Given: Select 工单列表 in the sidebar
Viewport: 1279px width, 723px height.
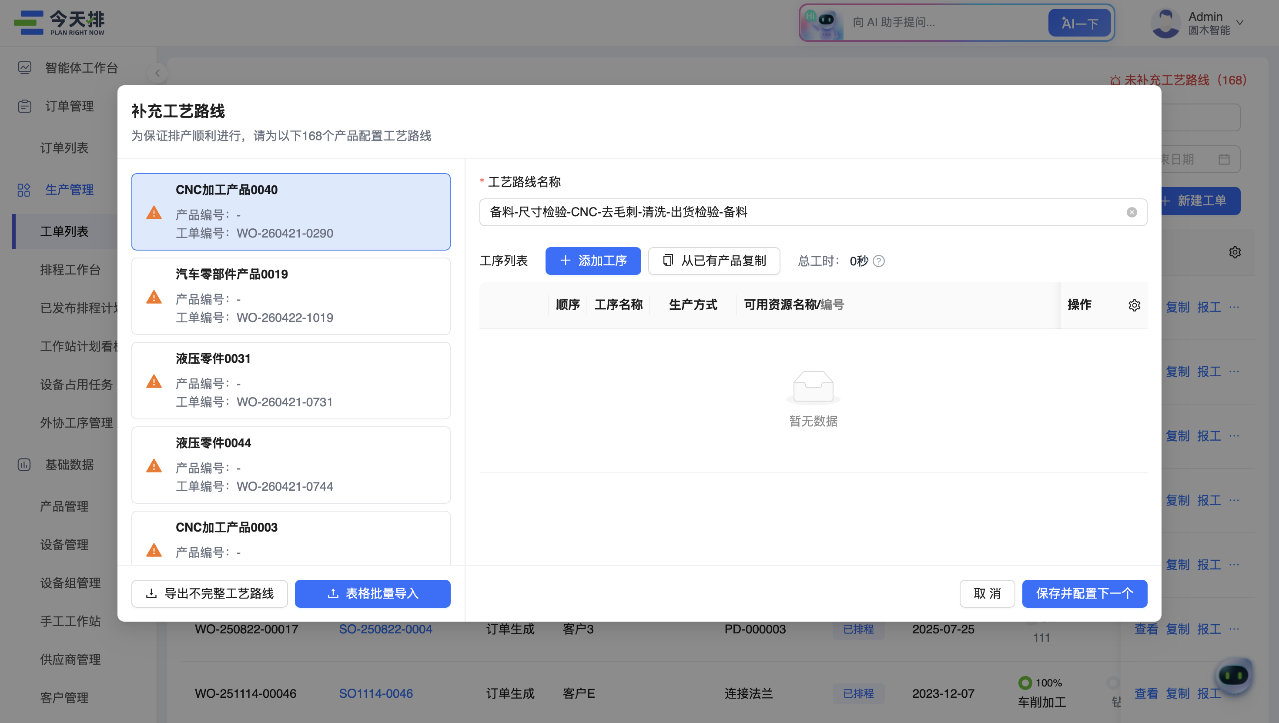Looking at the screenshot, I should [x=64, y=231].
